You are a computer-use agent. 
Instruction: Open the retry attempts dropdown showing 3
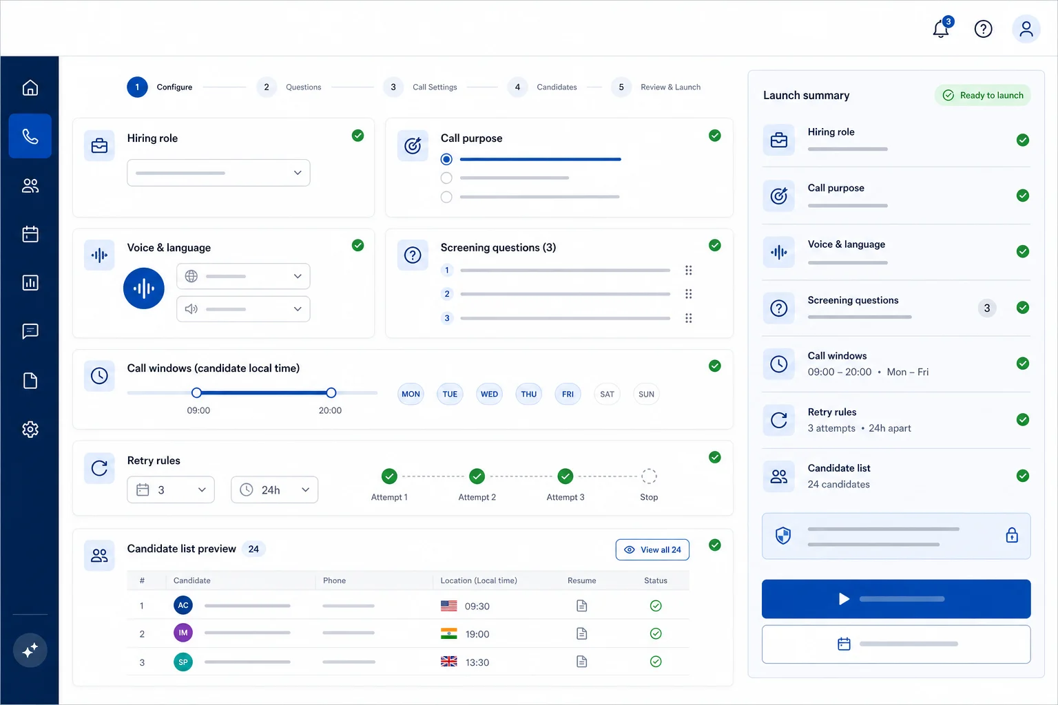tap(171, 490)
